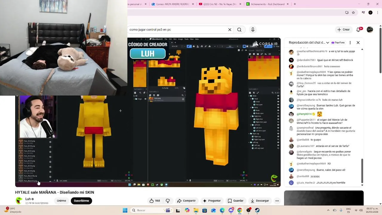Viewport: 382px width, 215px height.
Task: Click Compartir to share video
Action: pos(187,201)
